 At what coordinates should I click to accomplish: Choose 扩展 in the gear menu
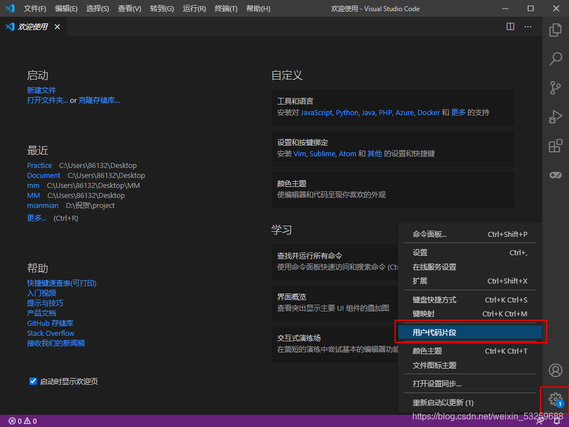(470, 281)
